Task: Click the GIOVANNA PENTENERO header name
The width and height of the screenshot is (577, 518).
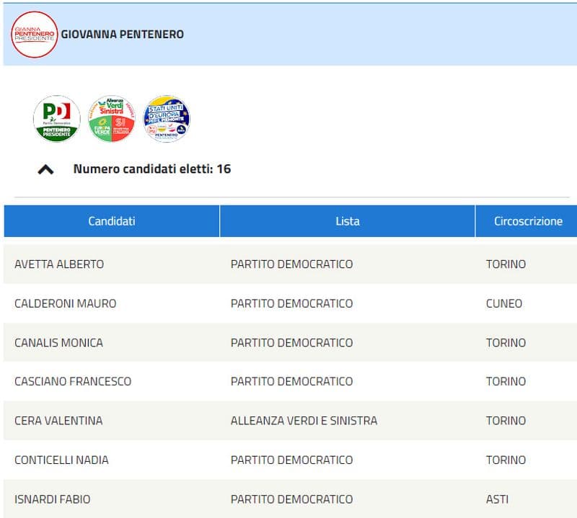Action: coord(123,34)
